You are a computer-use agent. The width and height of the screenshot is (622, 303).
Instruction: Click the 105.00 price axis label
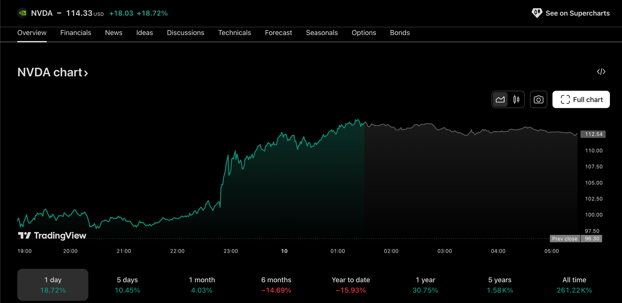pyautogui.click(x=594, y=183)
